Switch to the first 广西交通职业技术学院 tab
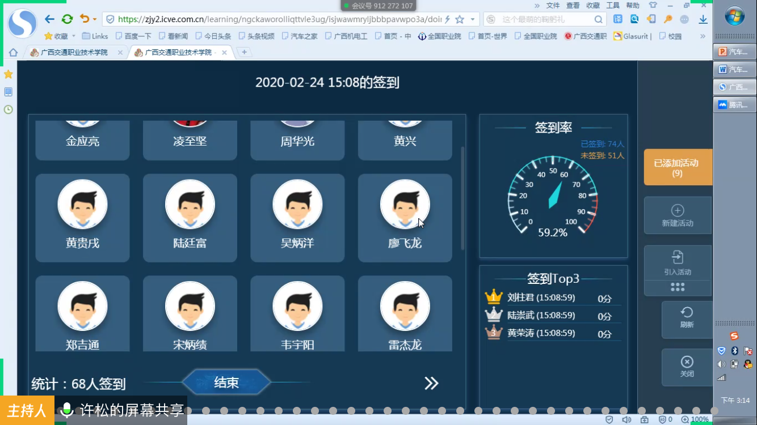 [x=74, y=53]
